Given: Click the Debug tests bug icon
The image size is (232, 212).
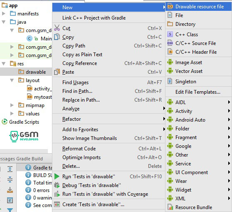Looking at the screenshot, I should (57, 185).
